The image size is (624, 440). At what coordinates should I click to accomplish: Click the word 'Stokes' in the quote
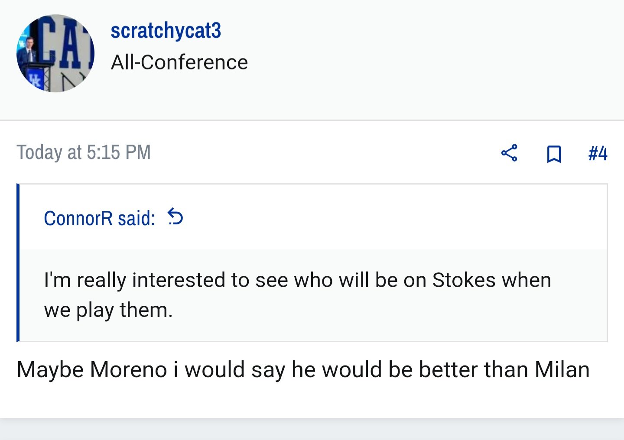(x=464, y=280)
